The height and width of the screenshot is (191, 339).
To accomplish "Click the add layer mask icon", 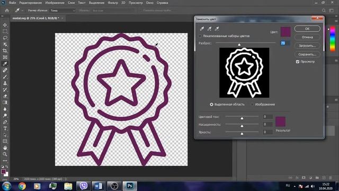I will point(304,178).
